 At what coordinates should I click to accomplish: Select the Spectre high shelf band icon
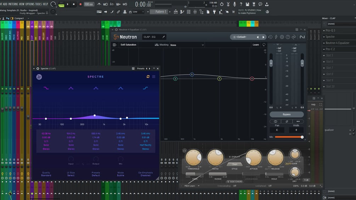click(x=146, y=88)
